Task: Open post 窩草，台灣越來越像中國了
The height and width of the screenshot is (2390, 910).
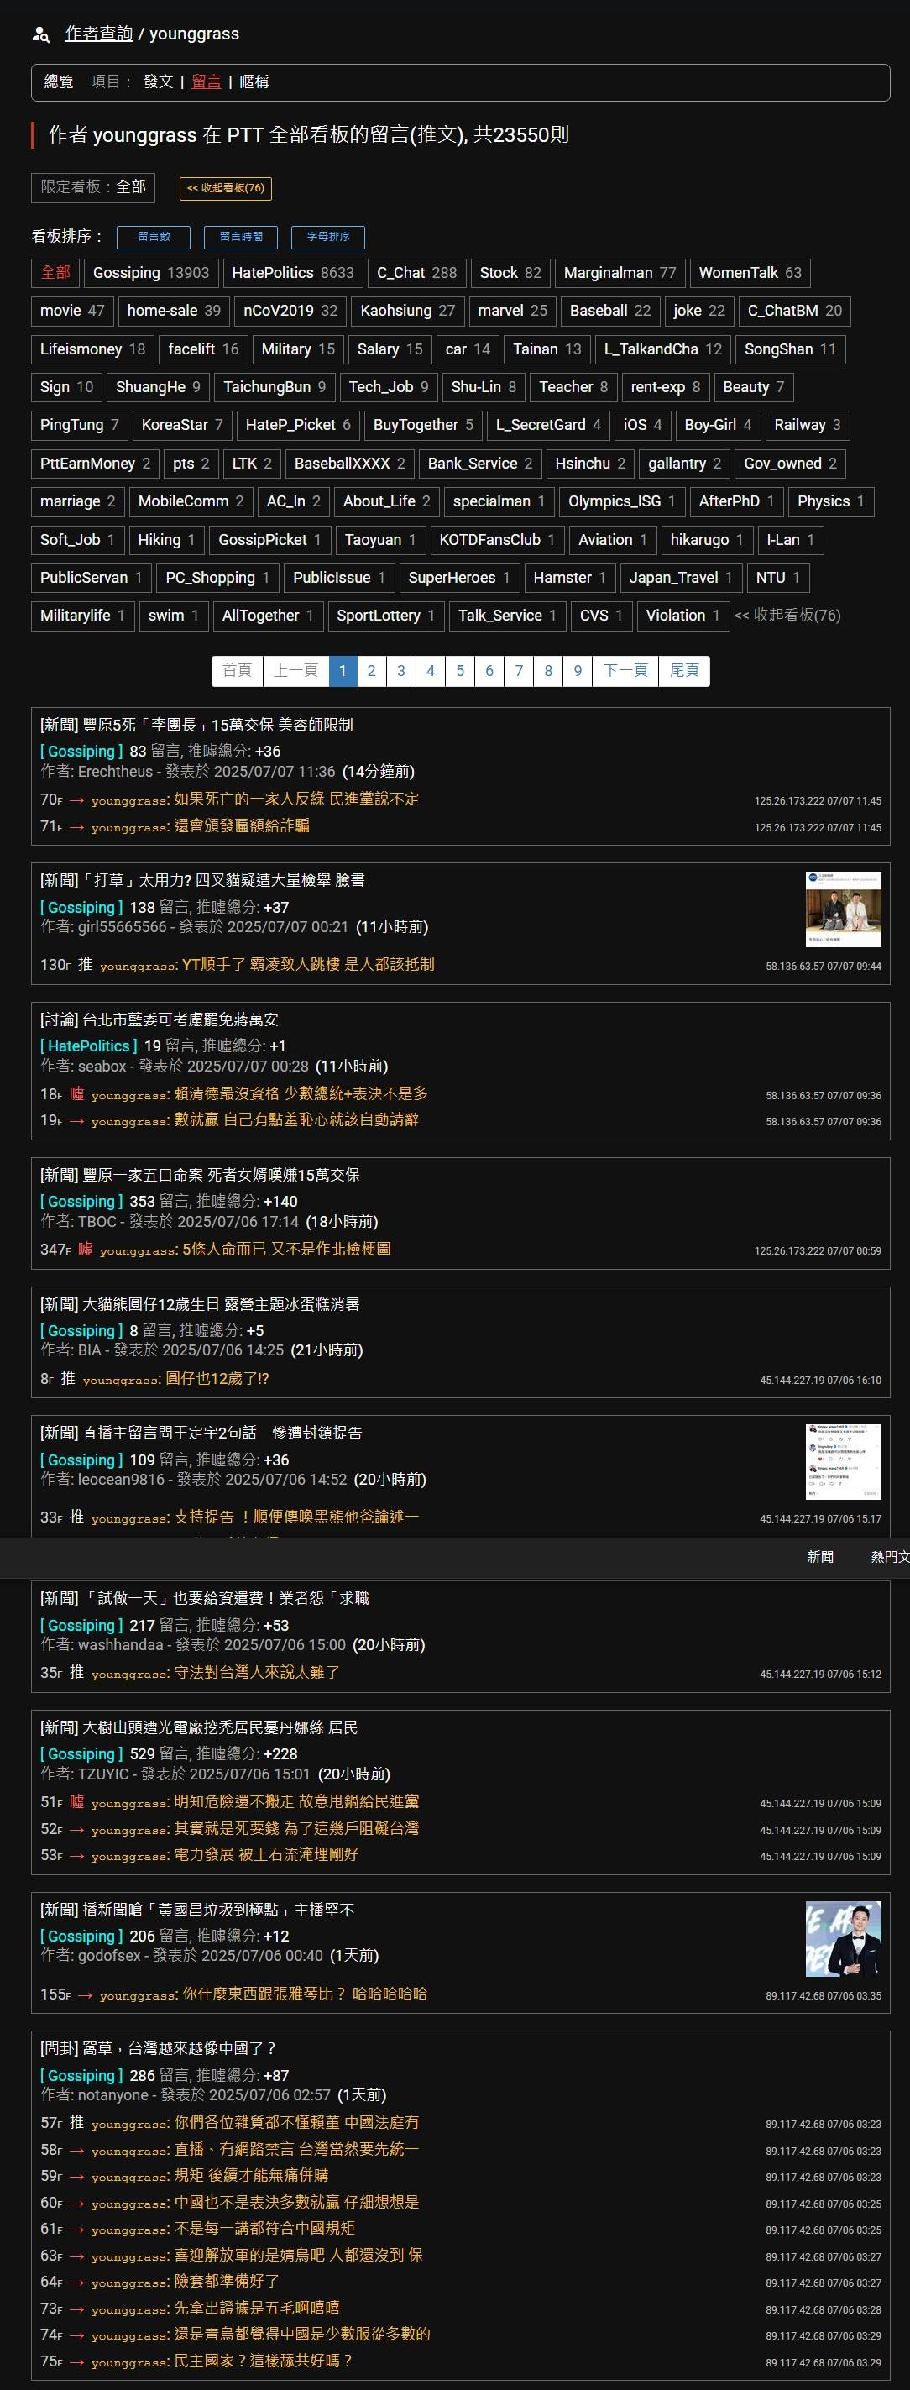Action: tap(158, 2047)
